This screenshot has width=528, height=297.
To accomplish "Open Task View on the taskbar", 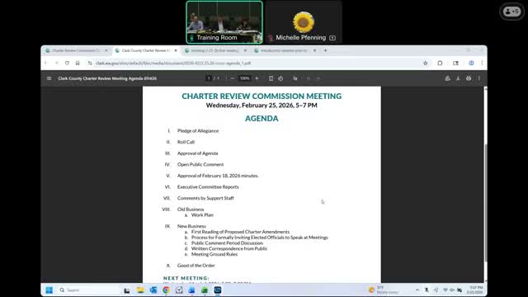I will (127, 290).
